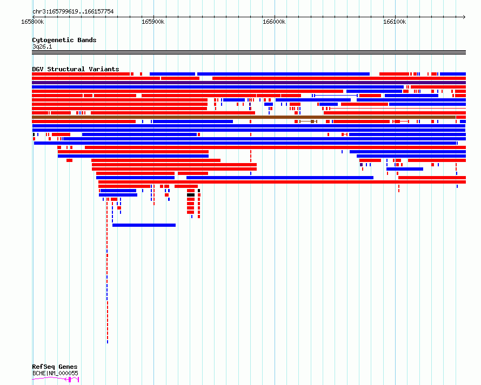Click the RefSeq Genes track title
Image resolution: width=481 pixels, height=385 pixels.
click(x=55, y=367)
